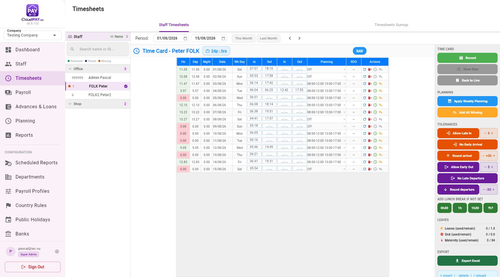Increase the Allow Late In tolerance
Image resolution: width=500 pixels, height=277 pixels.
click(492, 133)
